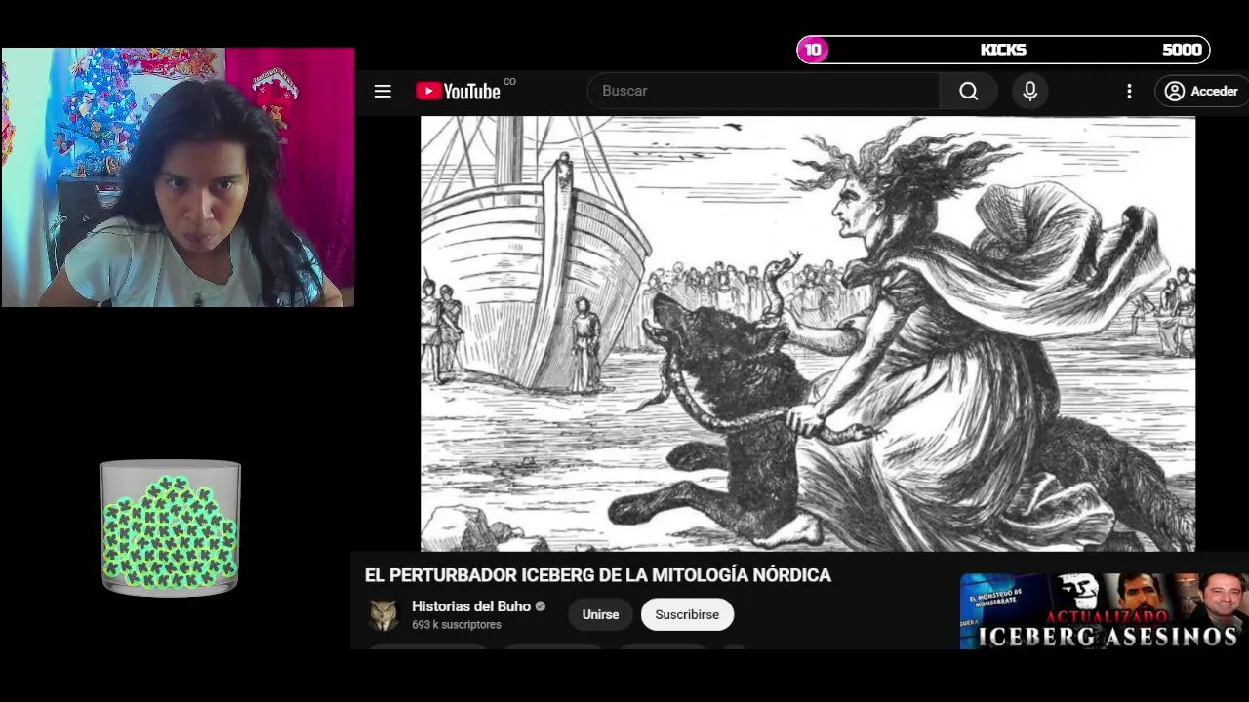
Task: Click the 693 k suscriptores count
Action: pyautogui.click(x=457, y=625)
